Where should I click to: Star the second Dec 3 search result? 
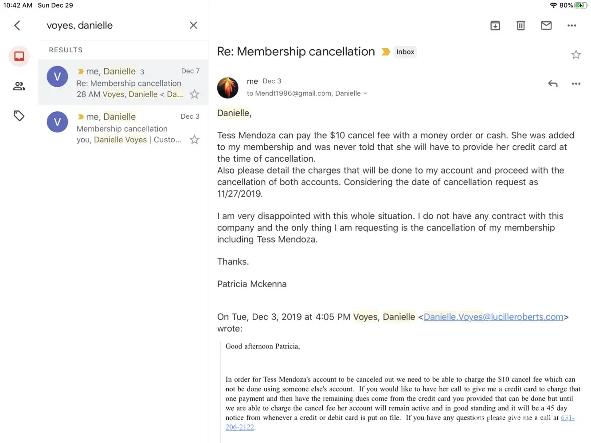click(x=194, y=140)
